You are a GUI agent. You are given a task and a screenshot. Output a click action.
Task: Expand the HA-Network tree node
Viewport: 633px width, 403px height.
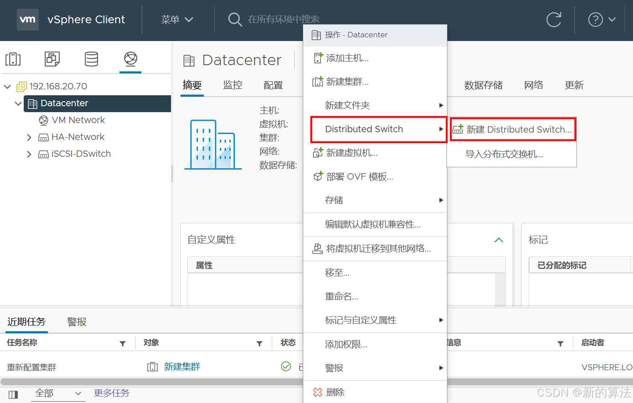(29, 137)
